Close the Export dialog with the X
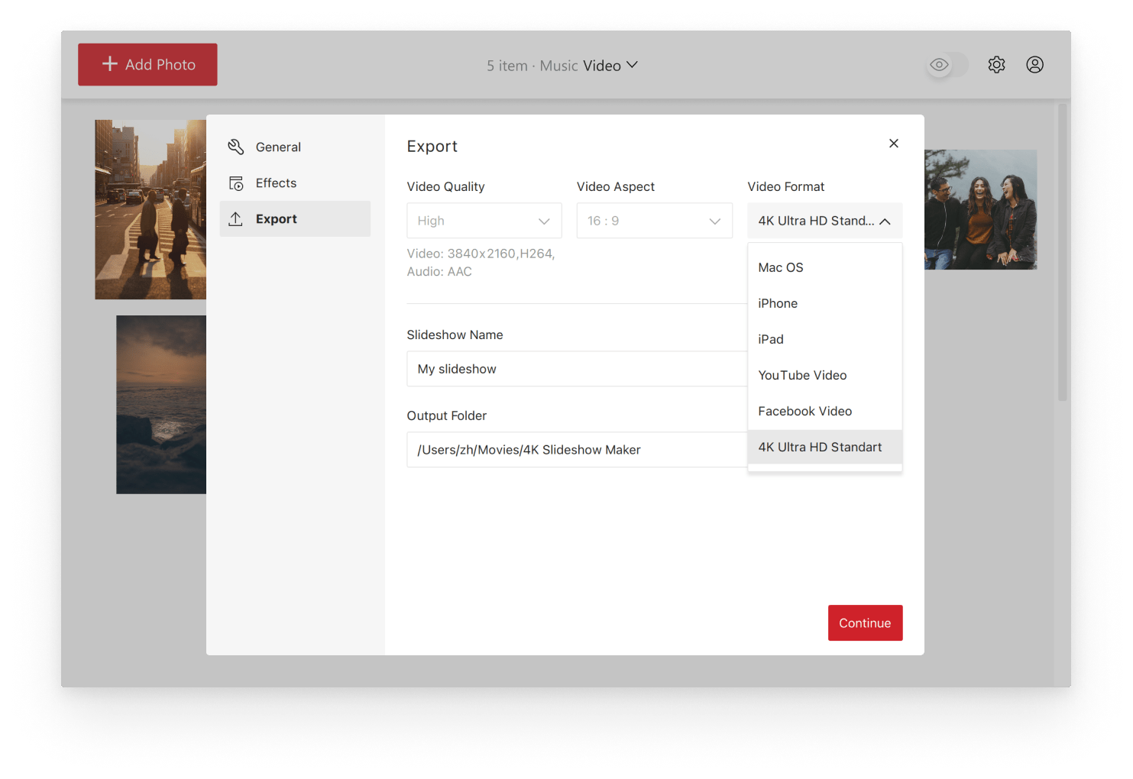 click(893, 143)
